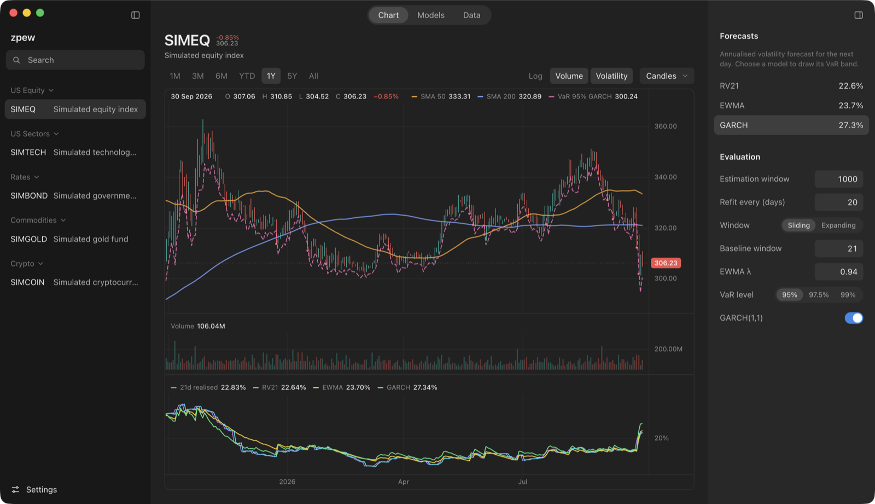Open the Candles chart type dropdown
Viewport: 875px width, 504px height.
pyautogui.click(x=667, y=76)
